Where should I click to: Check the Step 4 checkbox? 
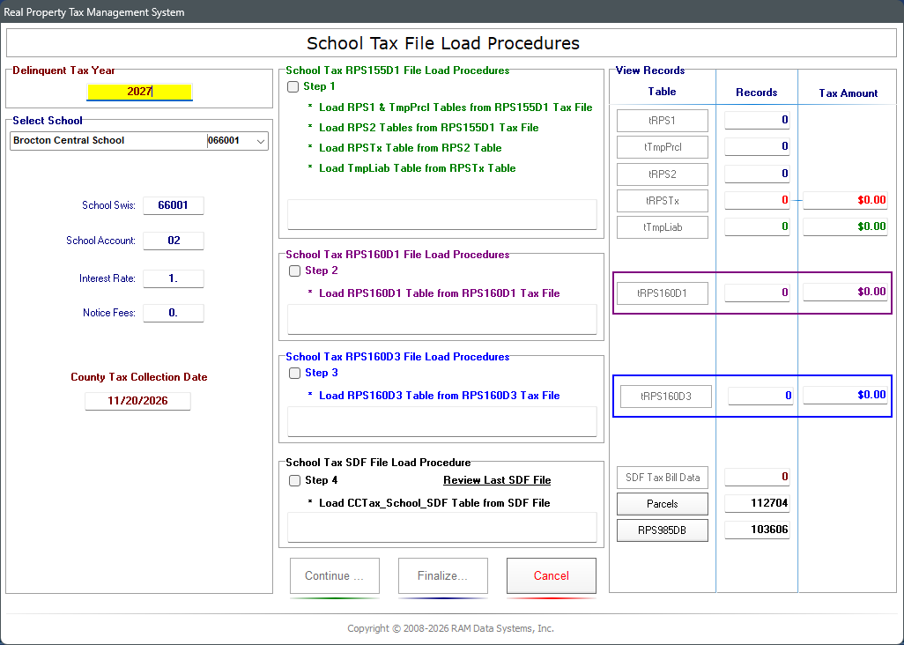click(x=294, y=480)
